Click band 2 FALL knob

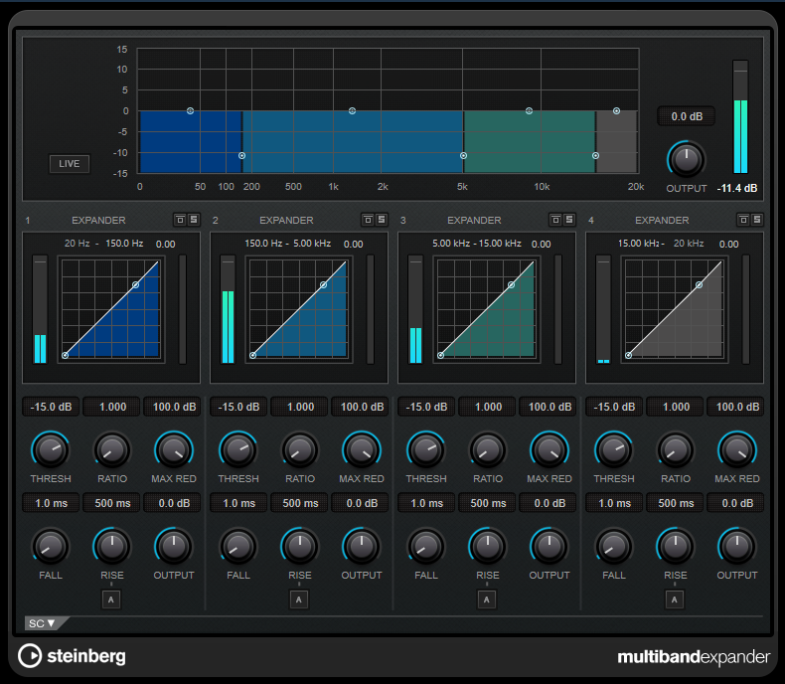237,546
